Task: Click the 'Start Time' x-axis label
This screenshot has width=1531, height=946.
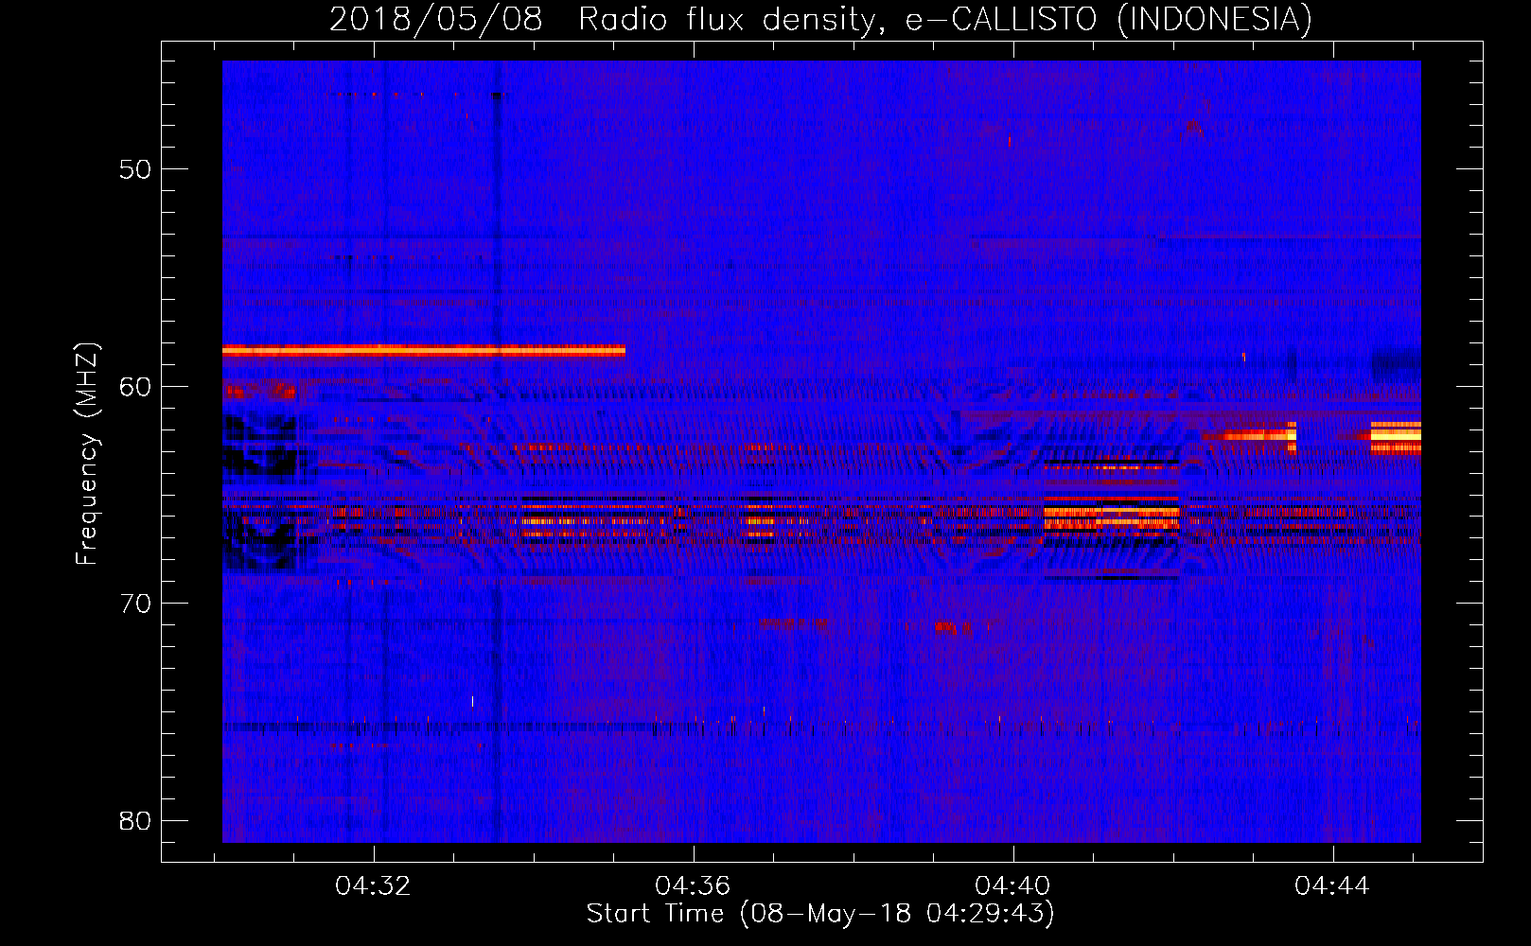Action: [x=820, y=914]
